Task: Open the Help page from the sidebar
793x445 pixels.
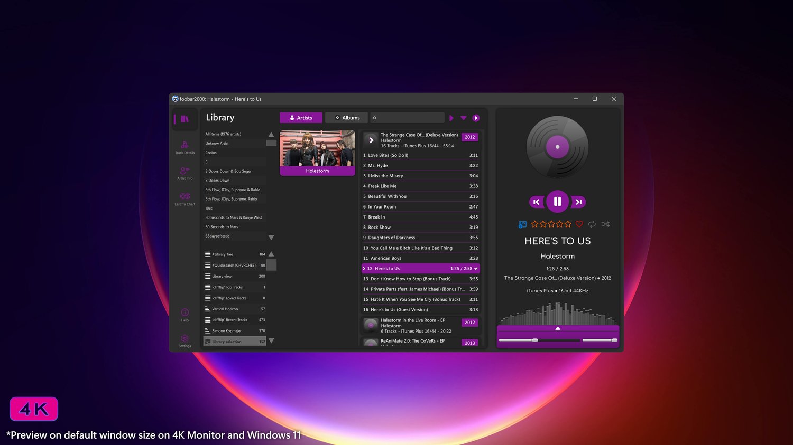Action: click(185, 315)
